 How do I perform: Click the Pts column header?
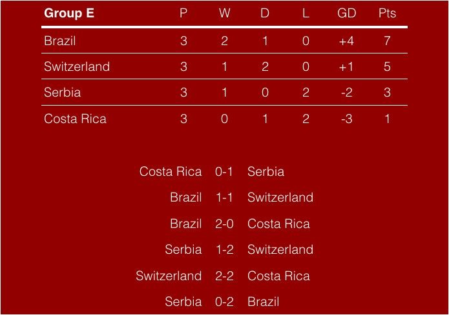point(387,14)
